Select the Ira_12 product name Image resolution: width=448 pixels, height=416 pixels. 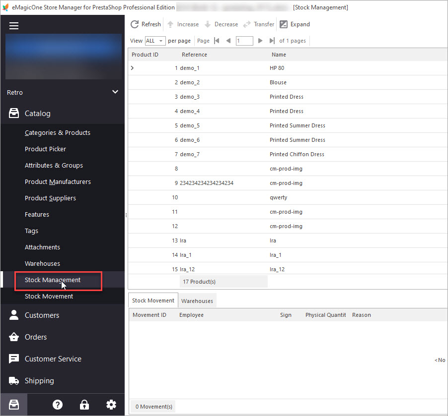click(277, 269)
